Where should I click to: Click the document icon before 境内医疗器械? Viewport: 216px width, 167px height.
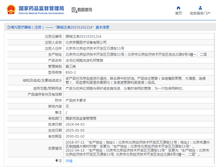(x=9, y=27)
